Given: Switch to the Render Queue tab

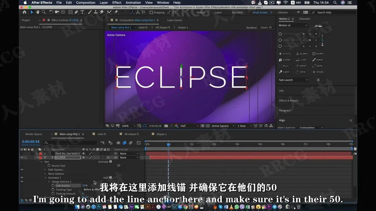Looking at the screenshot, I should coord(34,134).
